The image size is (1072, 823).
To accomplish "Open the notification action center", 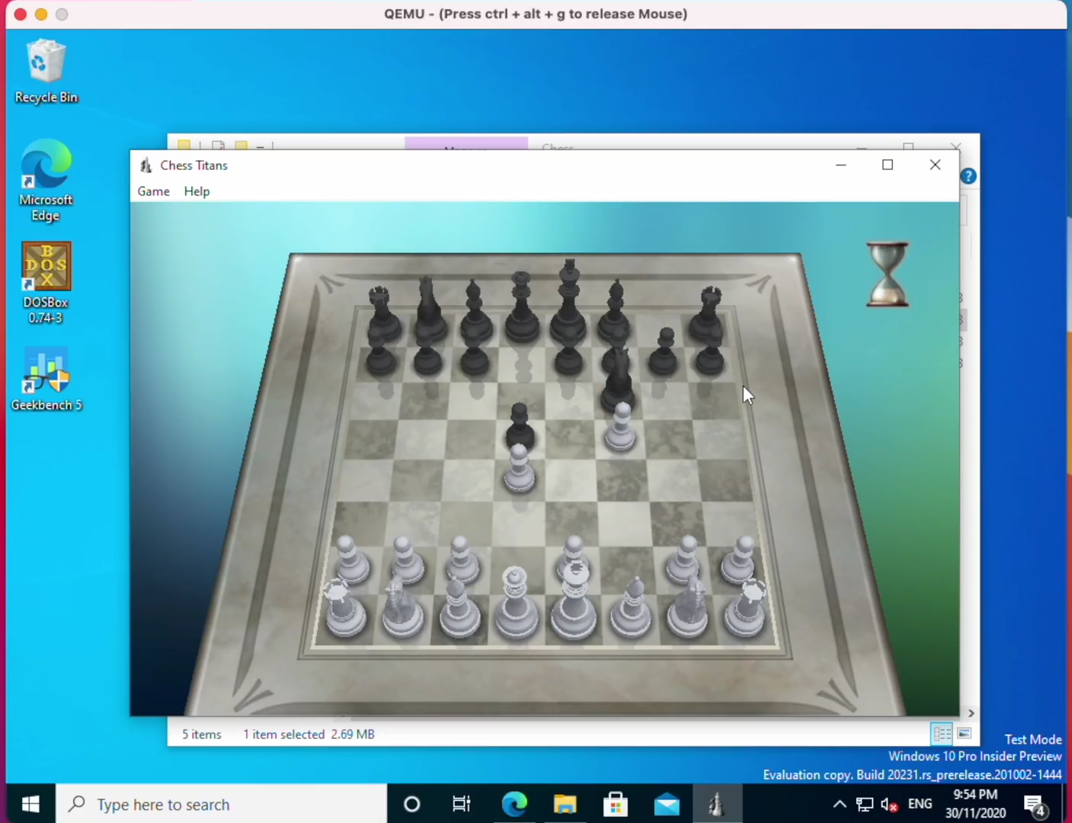I will coord(1035,804).
